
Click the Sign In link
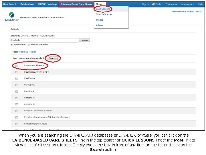[x=145, y=4]
